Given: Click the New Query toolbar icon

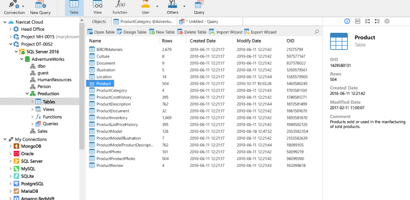Looking at the screenshot, I should [40, 5].
